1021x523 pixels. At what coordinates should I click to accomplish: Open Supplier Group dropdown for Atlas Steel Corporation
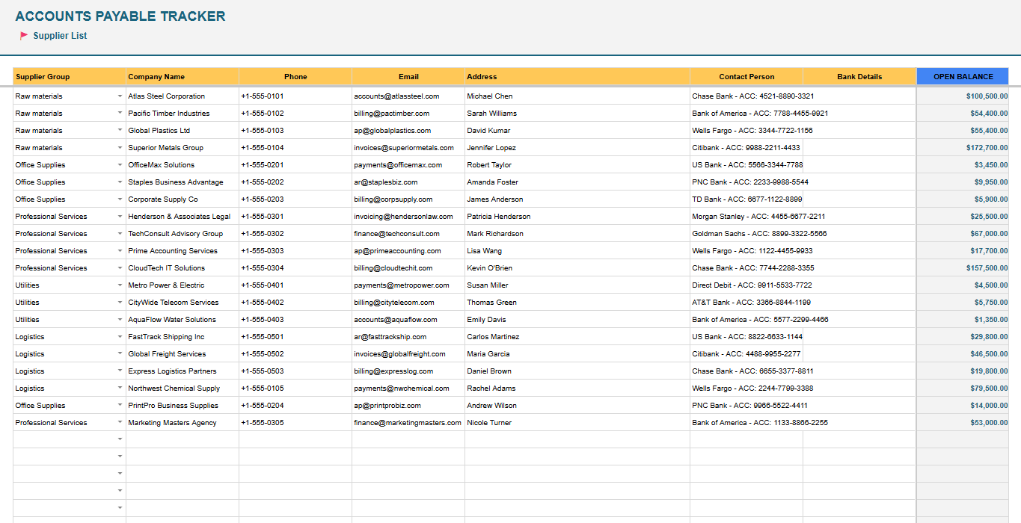tap(120, 96)
